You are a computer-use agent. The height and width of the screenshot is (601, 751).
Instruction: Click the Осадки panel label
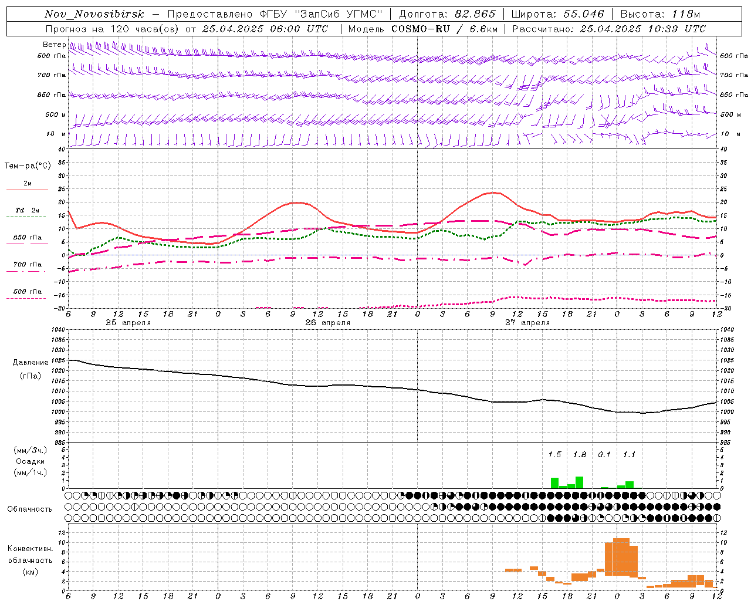[31, 461]
